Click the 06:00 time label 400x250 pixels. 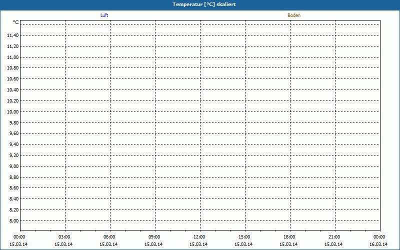[109, 237]
